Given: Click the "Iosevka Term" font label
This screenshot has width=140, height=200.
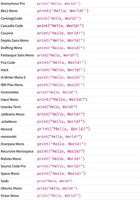Looking at the screenshot, I should (11, 107).
